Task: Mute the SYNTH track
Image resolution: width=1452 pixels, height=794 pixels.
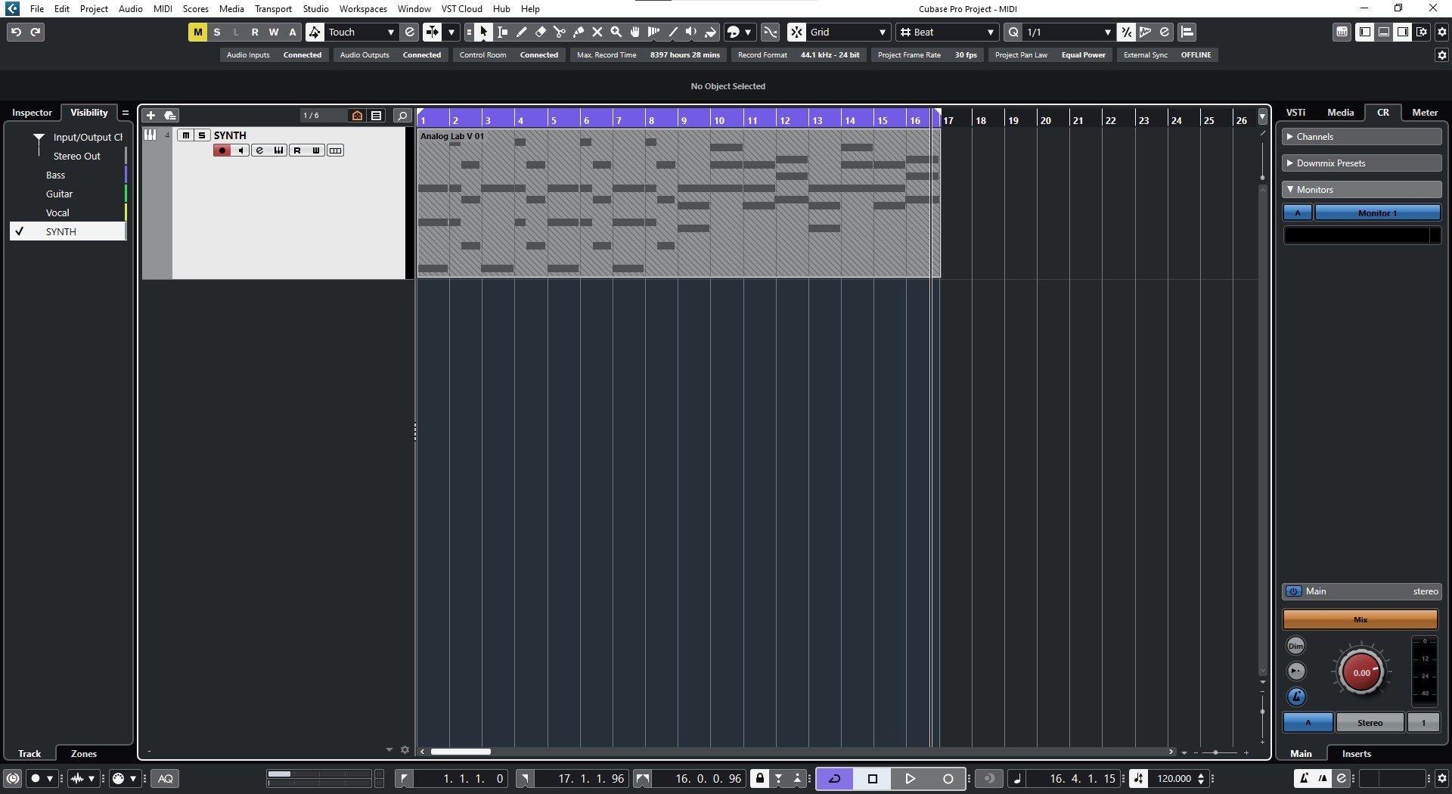Action: click(185, 135)
